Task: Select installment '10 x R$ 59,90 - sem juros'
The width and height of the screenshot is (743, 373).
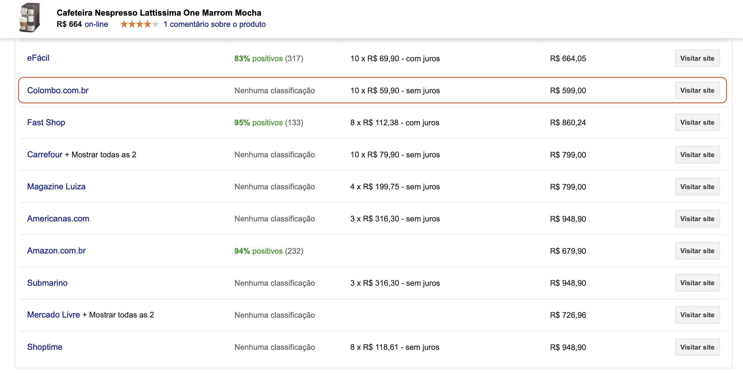Action: coord(395,91)
